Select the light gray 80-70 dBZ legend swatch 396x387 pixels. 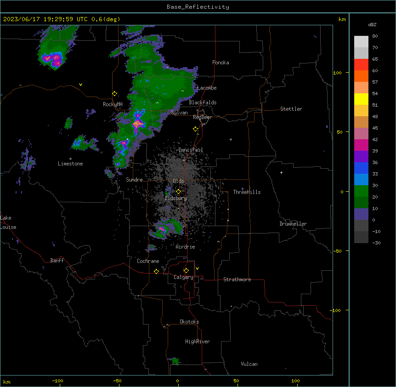[361, 42]
